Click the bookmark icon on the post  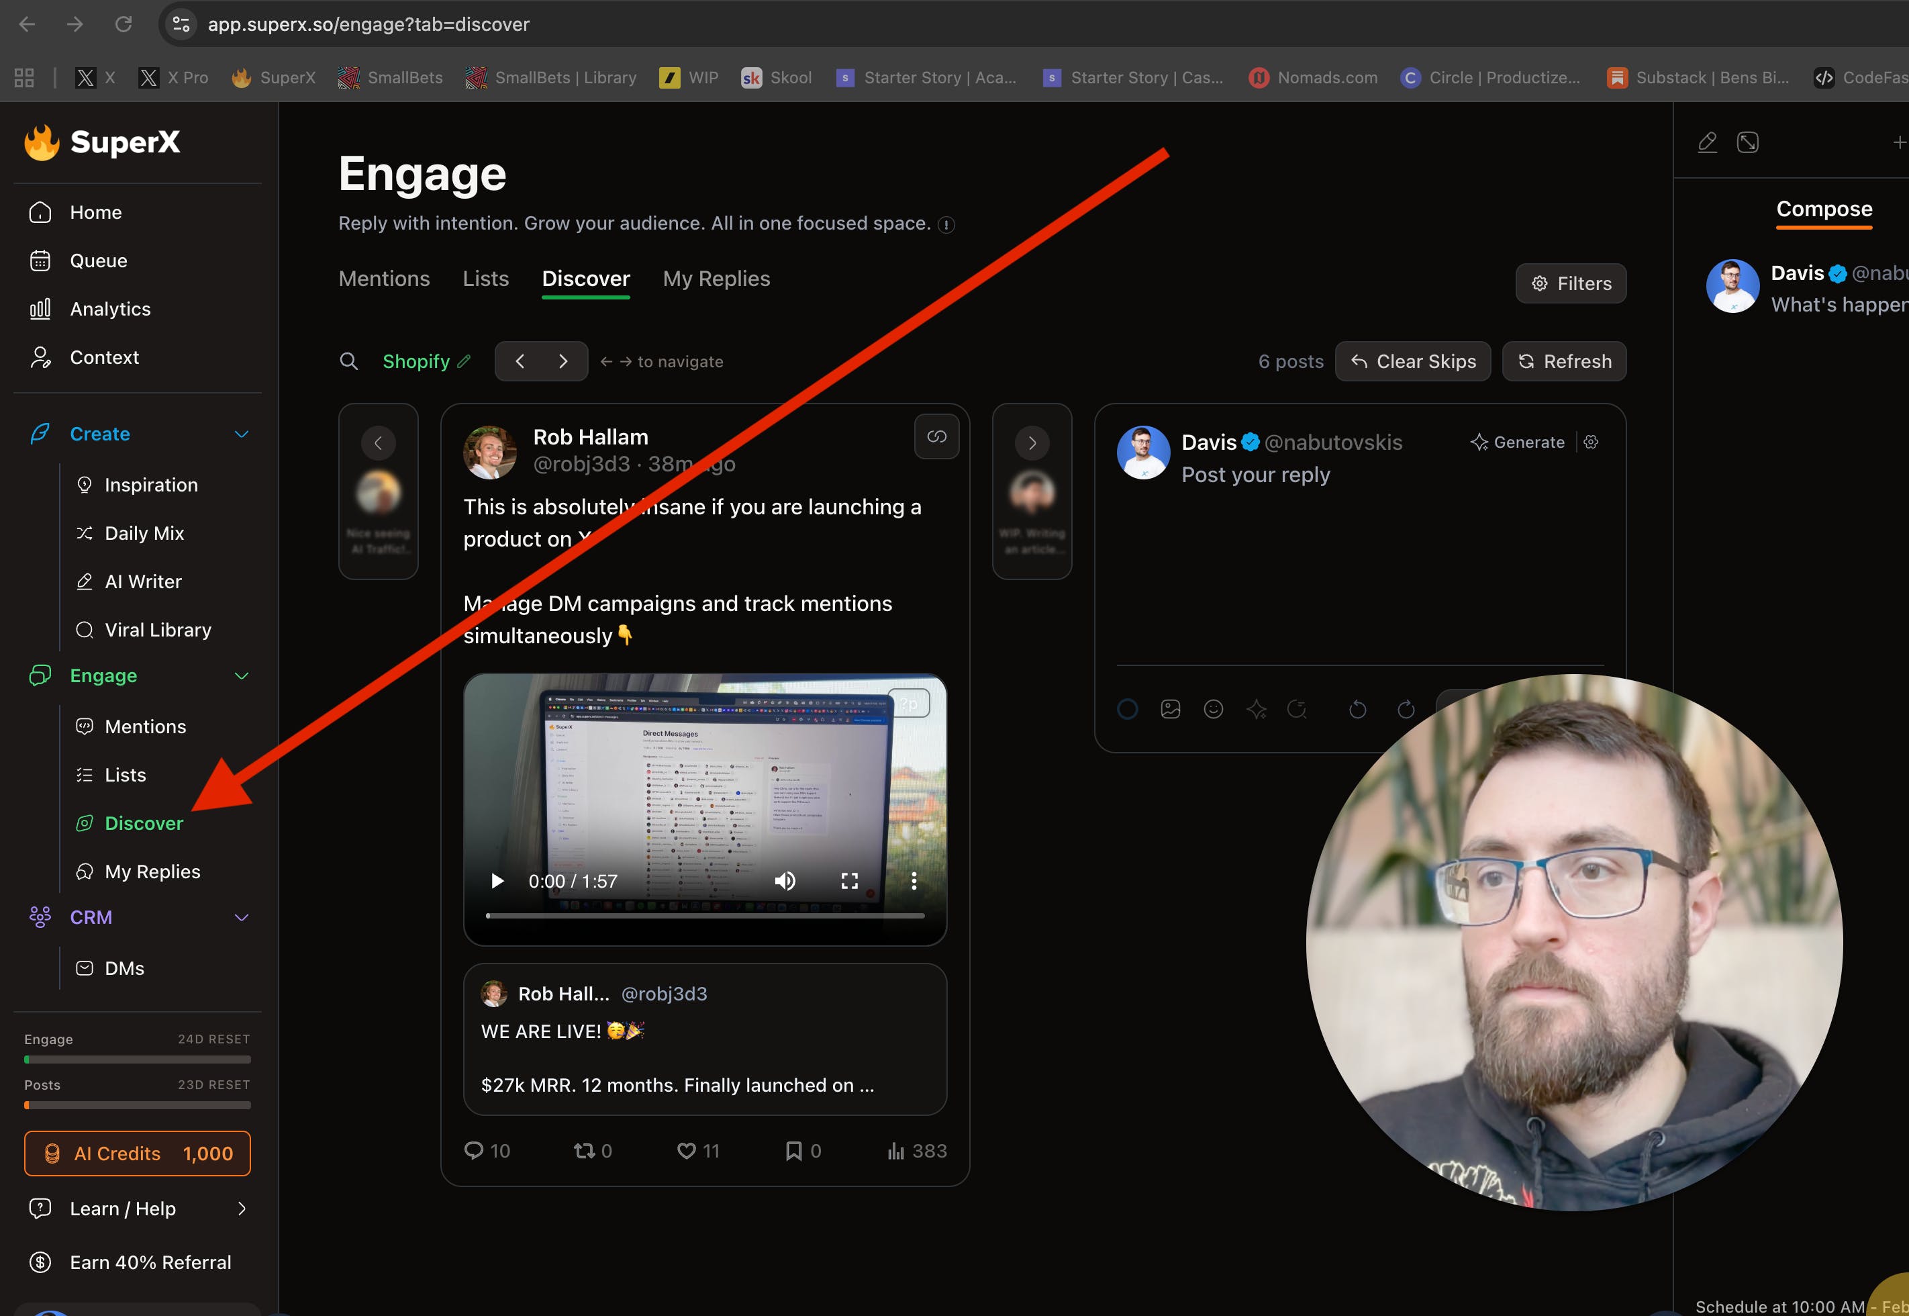tap(793, 1150)
